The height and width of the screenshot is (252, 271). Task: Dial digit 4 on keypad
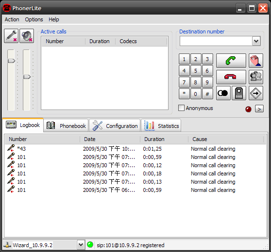[x=184, y=71]
